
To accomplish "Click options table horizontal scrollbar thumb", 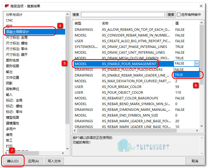I will [127, 130].
